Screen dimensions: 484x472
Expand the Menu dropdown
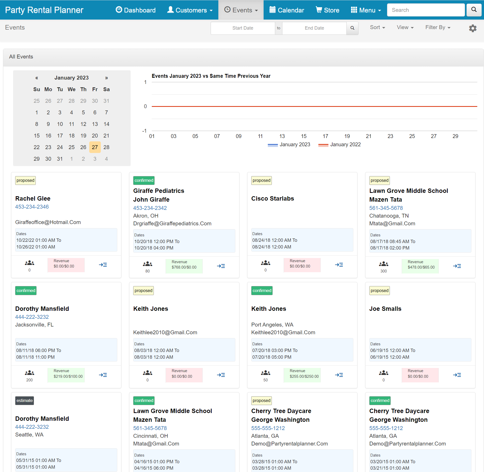point(366,10)
